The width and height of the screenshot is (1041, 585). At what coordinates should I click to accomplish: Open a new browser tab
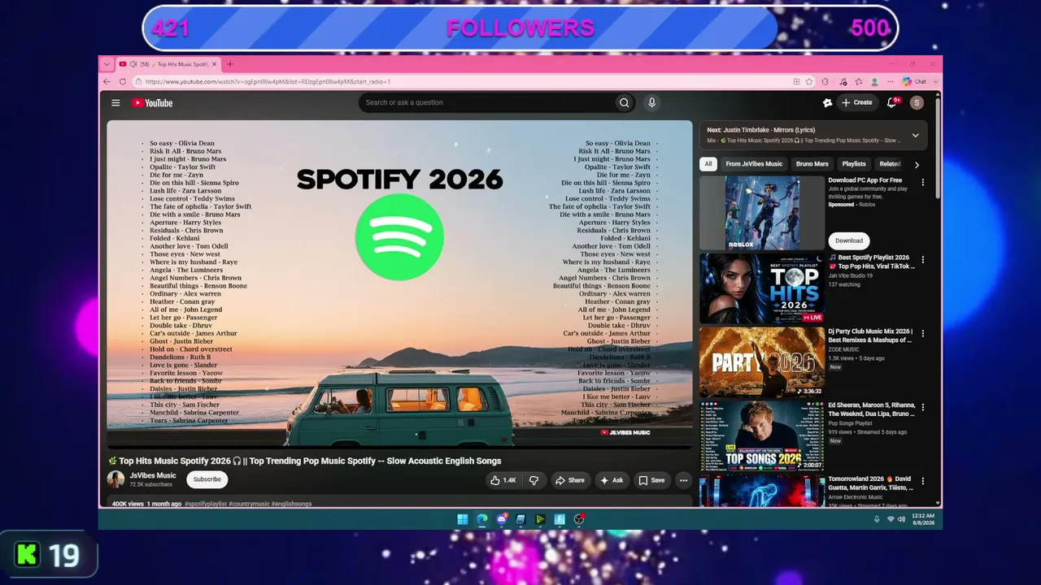(229, 64)
